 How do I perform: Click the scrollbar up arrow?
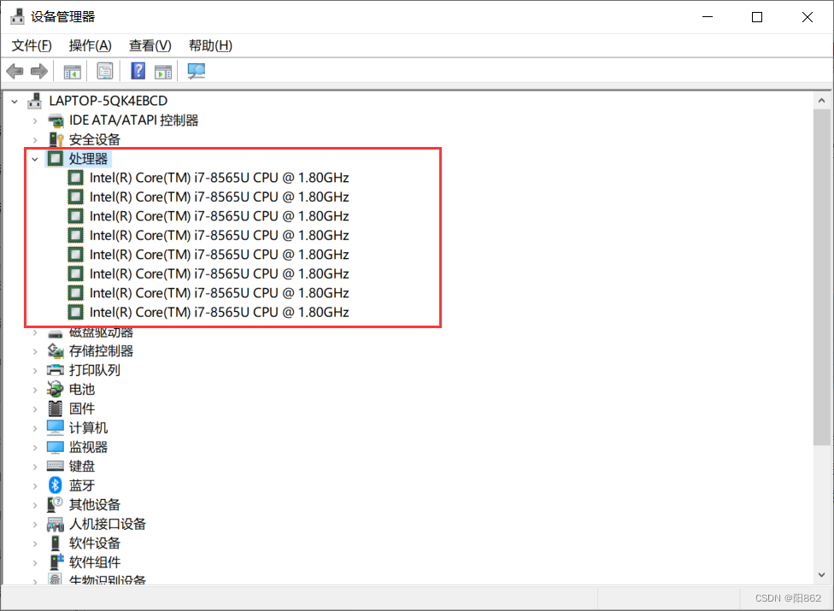(x=822, y=101)
